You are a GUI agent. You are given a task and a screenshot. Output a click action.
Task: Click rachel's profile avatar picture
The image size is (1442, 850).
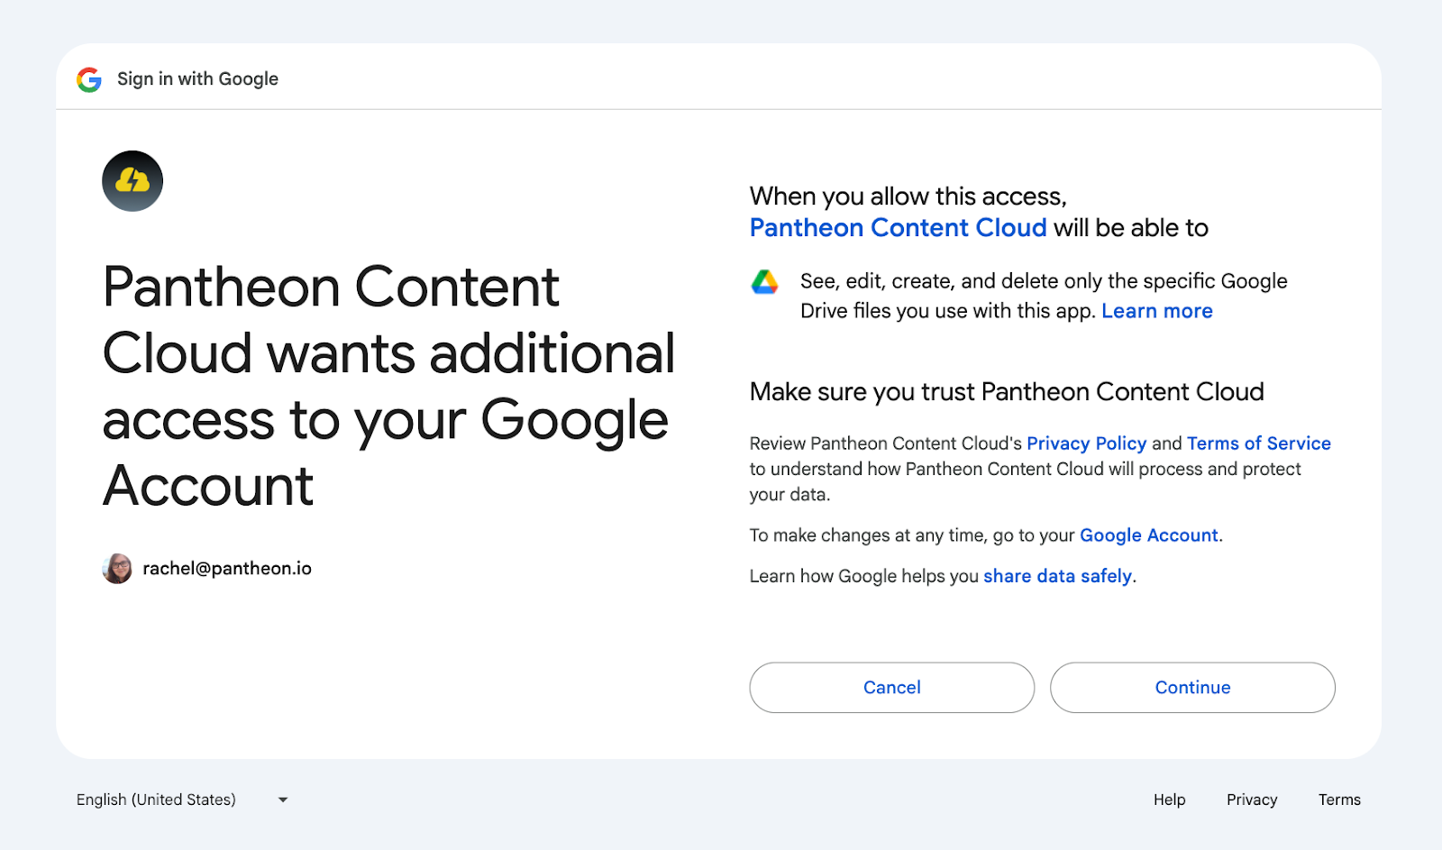tap(117, 569)
